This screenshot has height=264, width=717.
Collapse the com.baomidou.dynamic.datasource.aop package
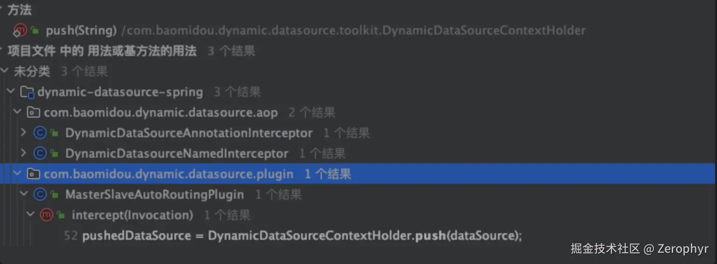(18, 112)
